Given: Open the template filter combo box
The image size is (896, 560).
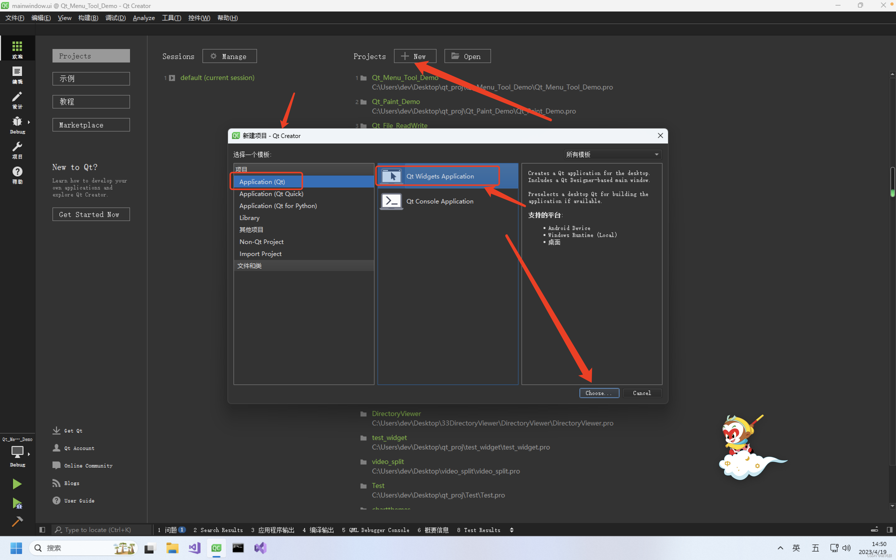Looking at the screenshot, I should (613, 154).
